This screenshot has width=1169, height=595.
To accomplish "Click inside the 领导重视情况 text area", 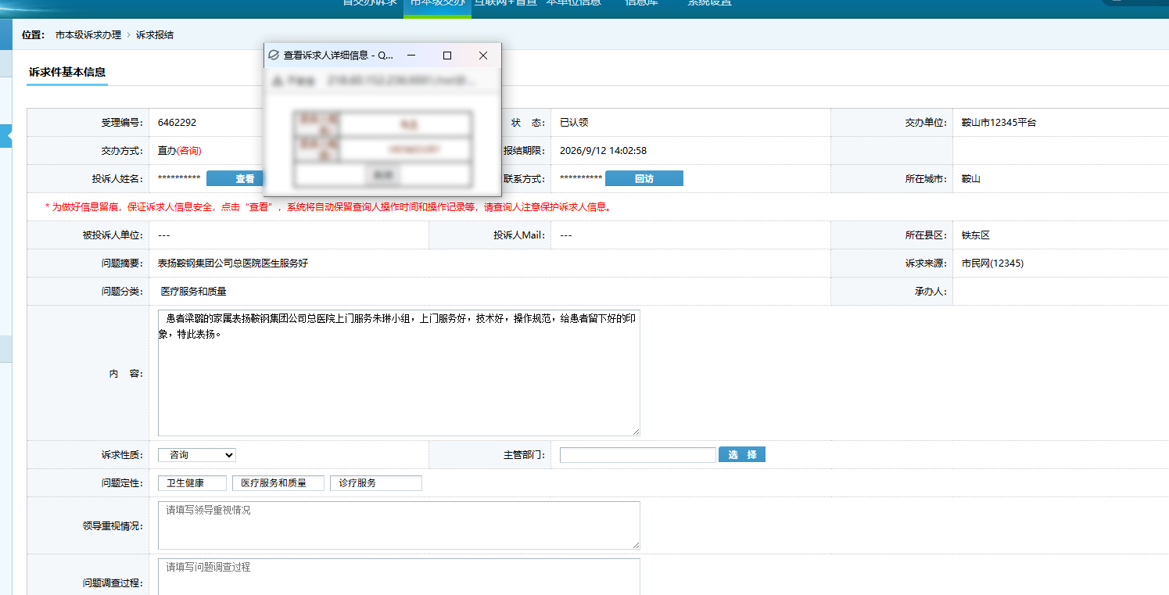I will (x=399, y=525).
